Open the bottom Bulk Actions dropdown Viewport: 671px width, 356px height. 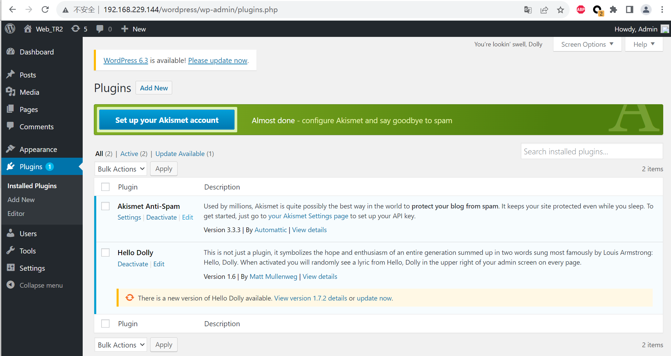(x=121, y=345)
